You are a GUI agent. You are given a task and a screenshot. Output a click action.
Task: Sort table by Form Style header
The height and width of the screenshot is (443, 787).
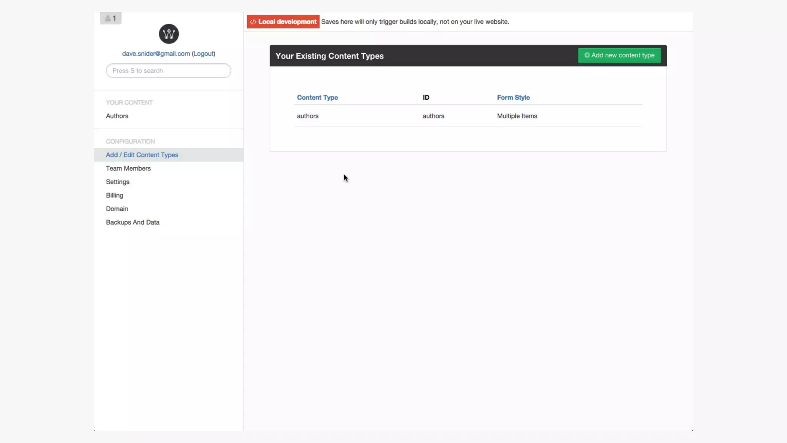click(x=513, y=98)
